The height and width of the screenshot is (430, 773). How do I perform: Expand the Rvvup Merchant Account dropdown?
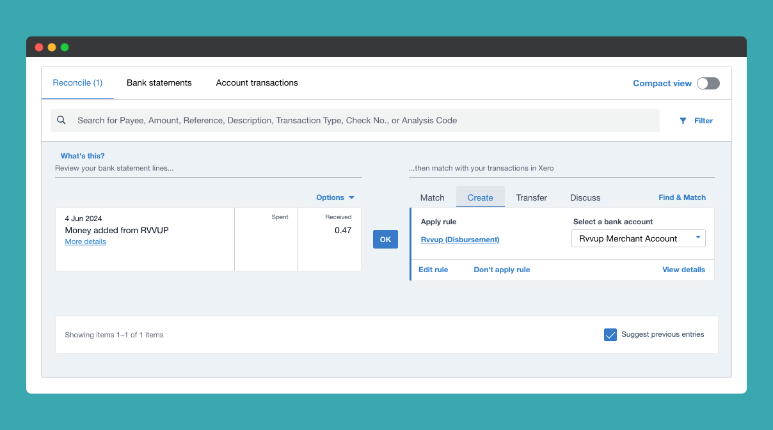[x=638, y=238]
